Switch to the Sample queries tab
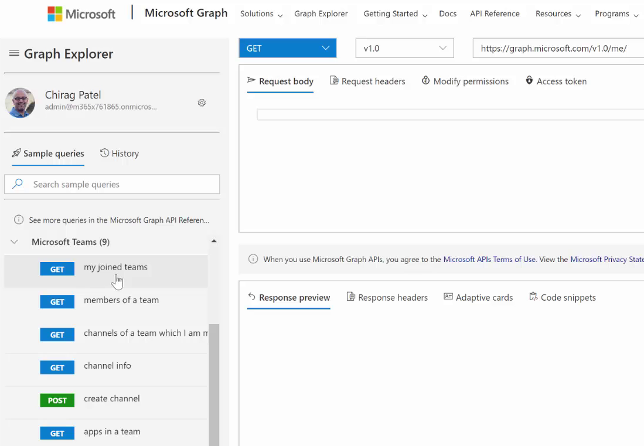The height and width of the screenshot is (446, 644). tap(48, 154)
